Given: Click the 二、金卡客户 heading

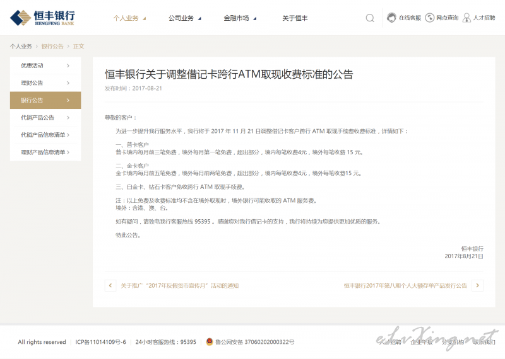Looking at the screenshot, I should point(132,166).
